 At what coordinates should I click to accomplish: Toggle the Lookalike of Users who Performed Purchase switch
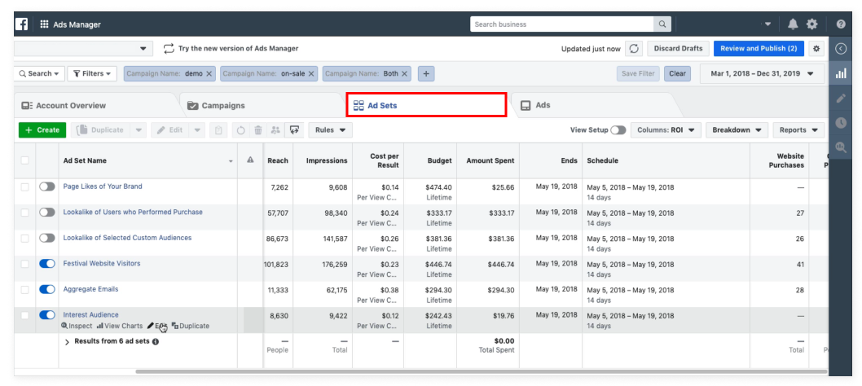tap(47, 213)
